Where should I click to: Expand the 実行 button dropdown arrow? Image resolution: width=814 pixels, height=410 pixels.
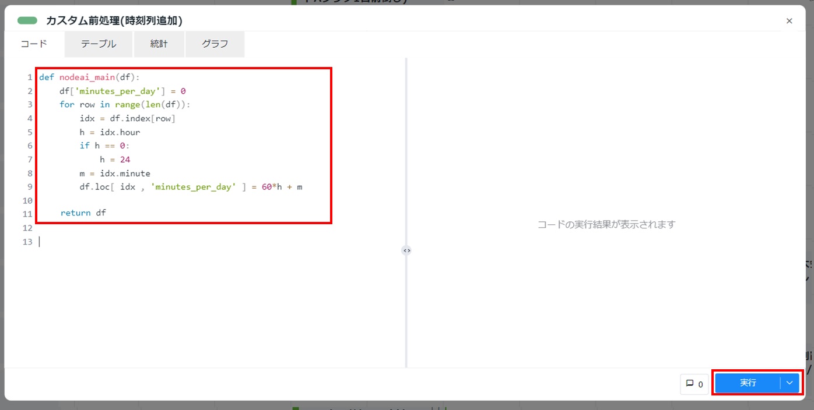pyautogui.click(x=790, y=383)
